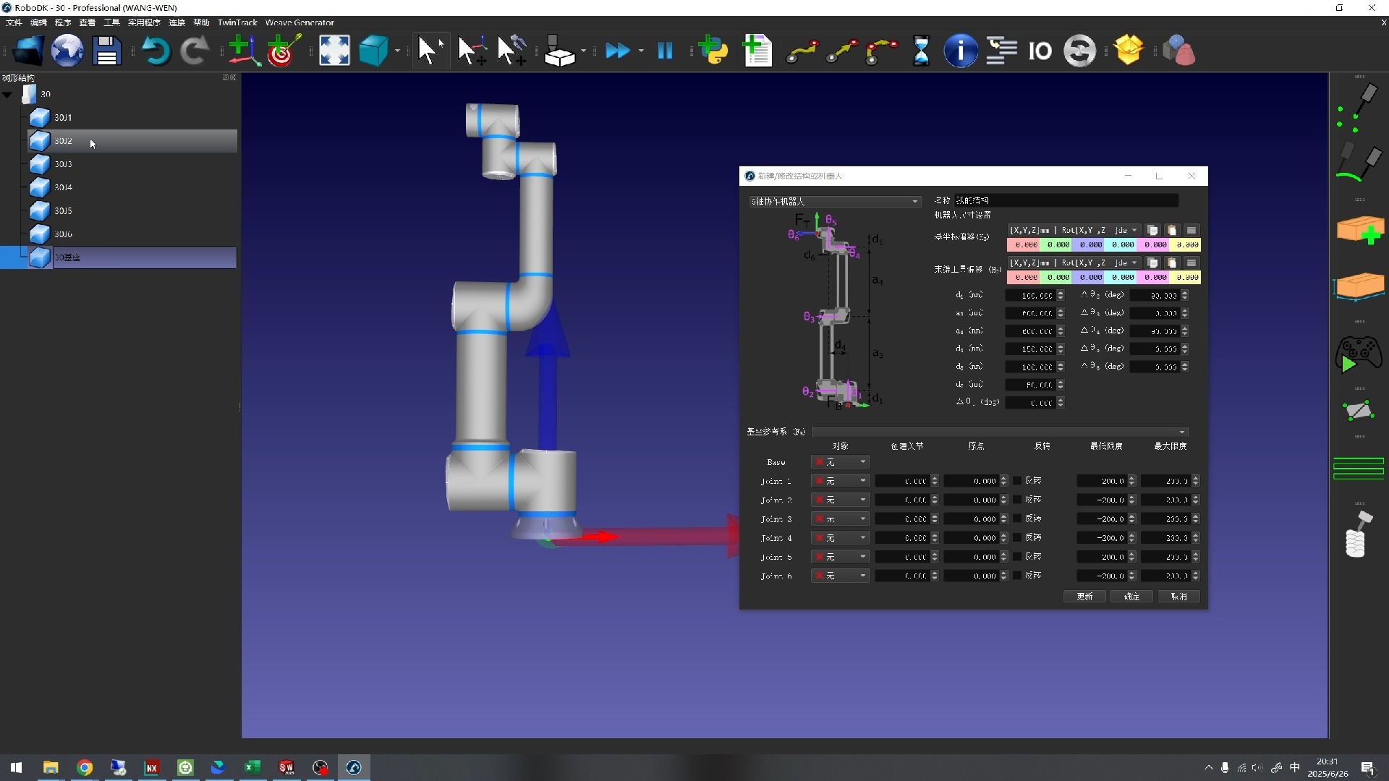The width and height of the screenshot is (1389, 781).
Task: Enable invert checkbox for Joint 1
Action: click(x=1016, y=481)
